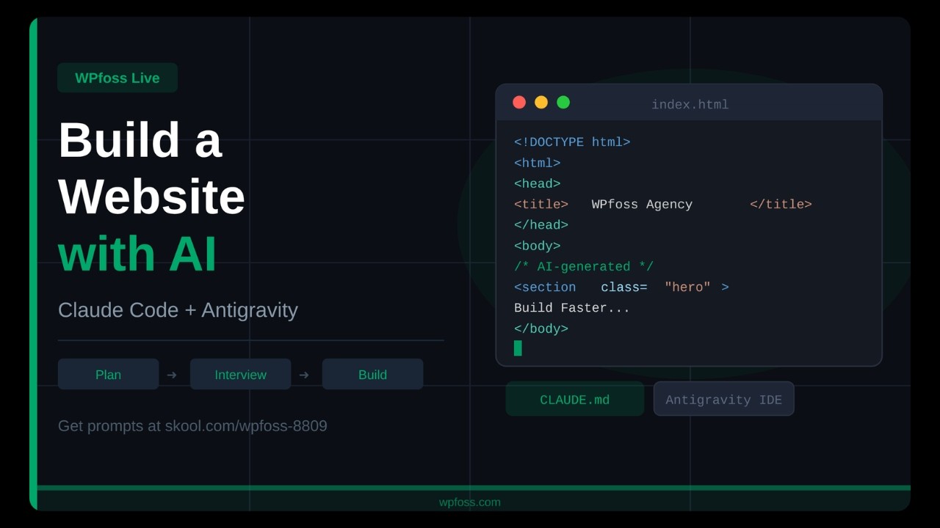The width and height of the screenshot is (940, 528).
Task: Open the Antigravity IDE tab
Action: (x=723, y=400)
